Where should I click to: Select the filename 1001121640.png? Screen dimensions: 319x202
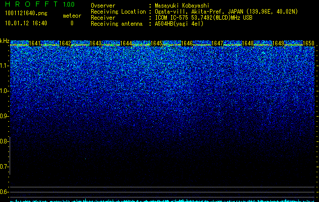pyautogui.click(x=26, y=13)
